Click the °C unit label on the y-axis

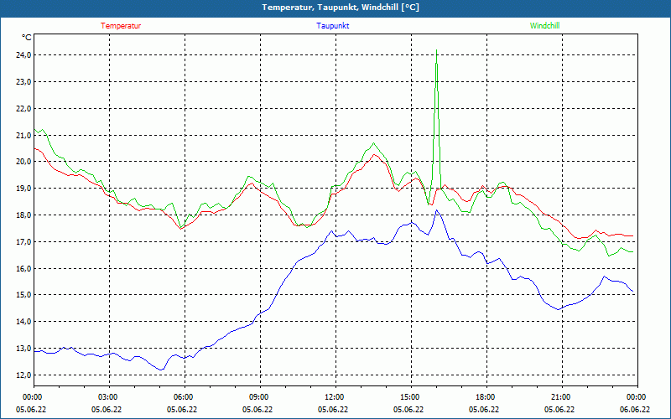(27, 38)
